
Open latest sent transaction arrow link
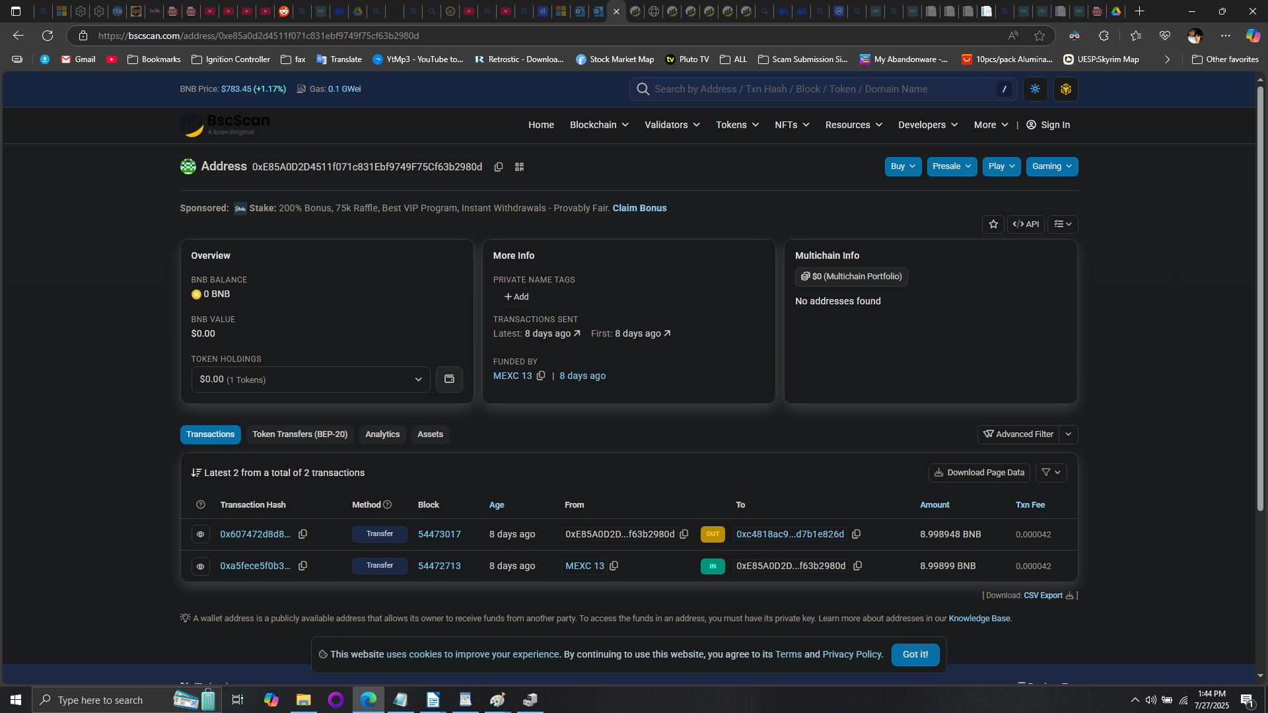point(577,333)
